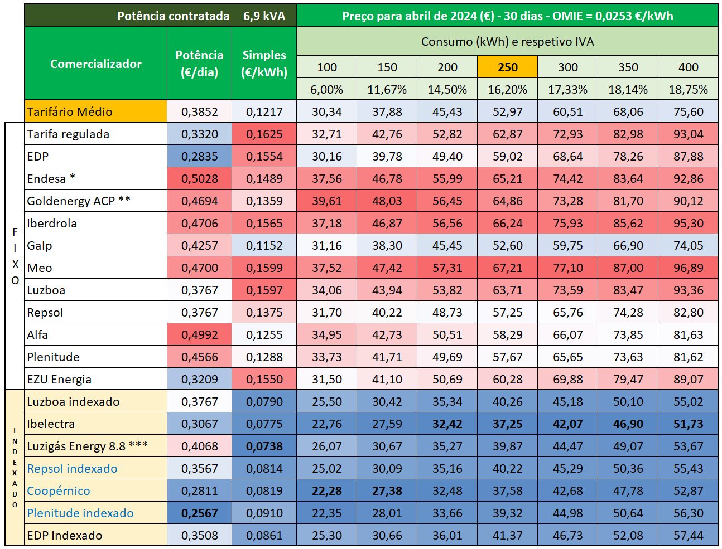Viewport: 722px width, 549px height.
Task: Select the 400 kWh consumption header
Action: click(x=688, y=67)
